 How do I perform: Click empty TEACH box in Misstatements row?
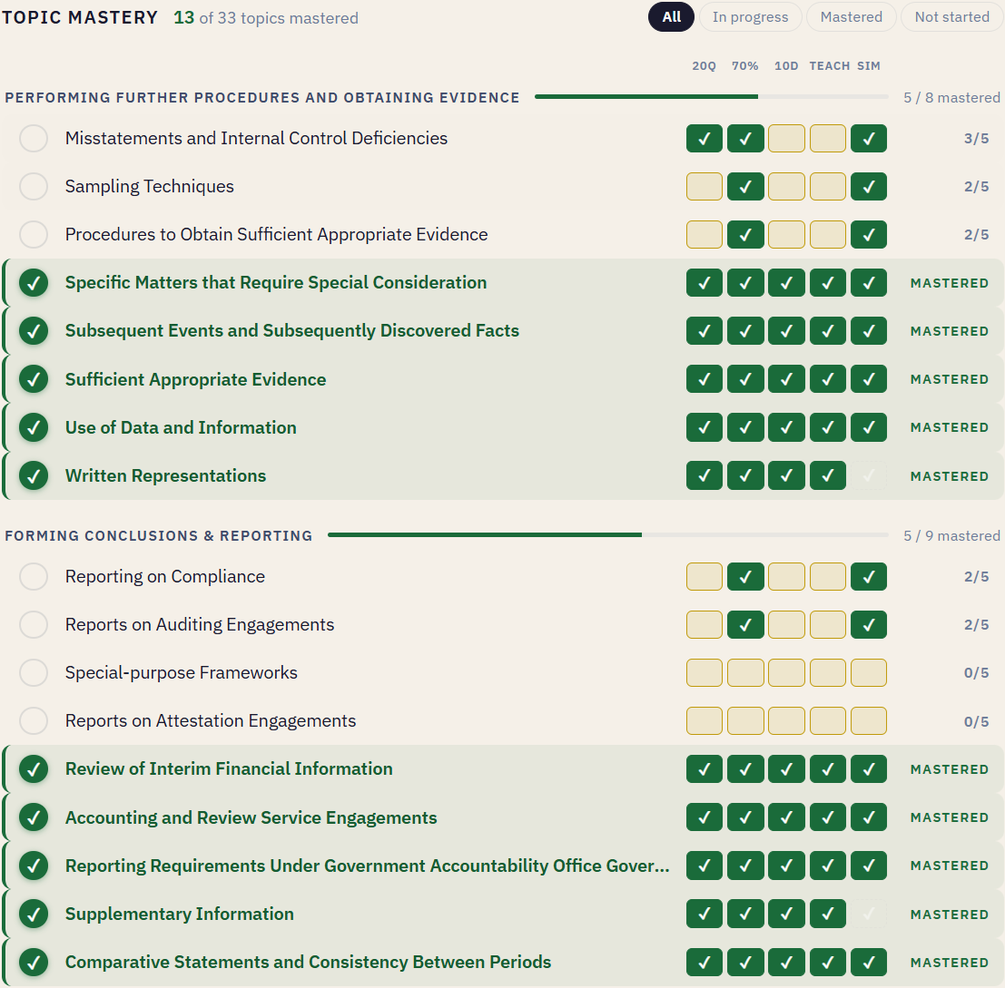tap(827, 138)
